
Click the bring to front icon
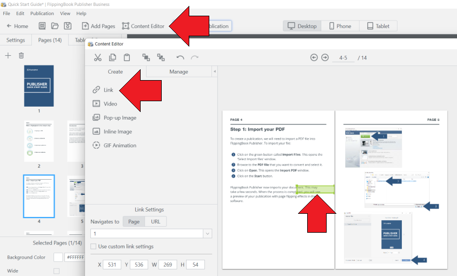point(146,57)
